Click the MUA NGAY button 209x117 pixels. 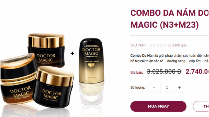pyautogui.click(x=158, y=106)
